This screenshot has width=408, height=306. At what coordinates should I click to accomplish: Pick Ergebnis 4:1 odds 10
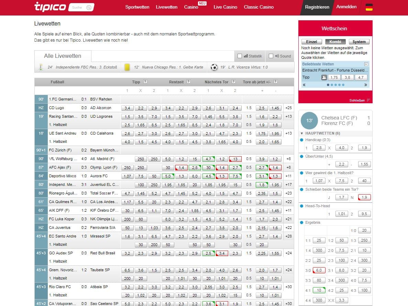pyautogui.click(x=319, y=291)
